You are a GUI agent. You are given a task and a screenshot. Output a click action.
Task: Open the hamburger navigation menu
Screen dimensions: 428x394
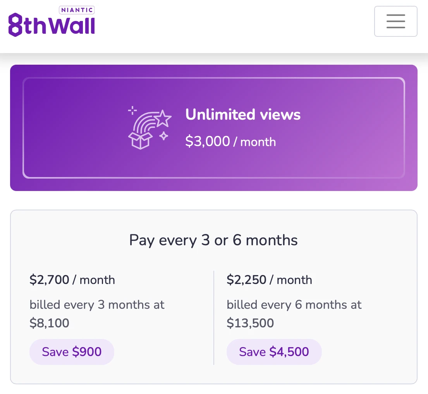pos(395,21)
